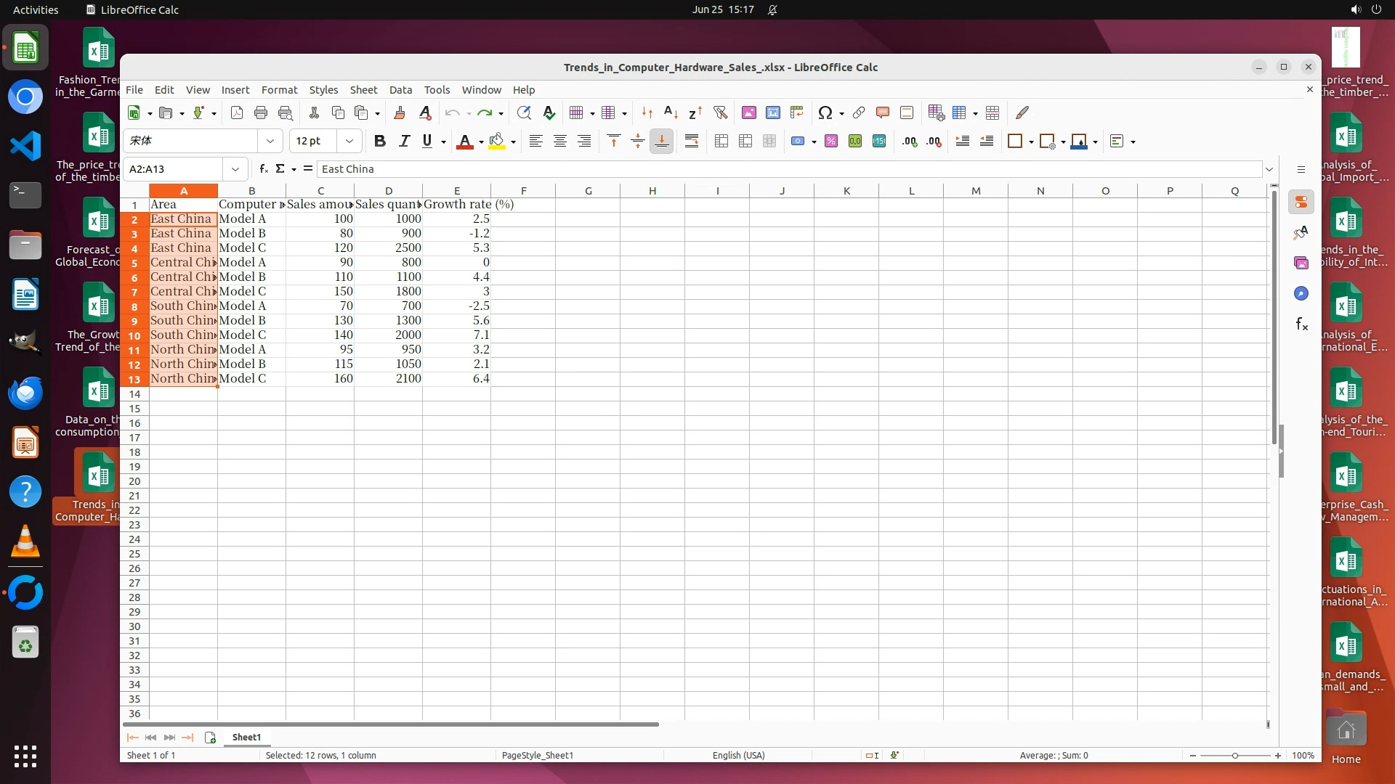1395x784 pixels.
Task: Toggle Wrap Text button
Action: coord(692,141)
